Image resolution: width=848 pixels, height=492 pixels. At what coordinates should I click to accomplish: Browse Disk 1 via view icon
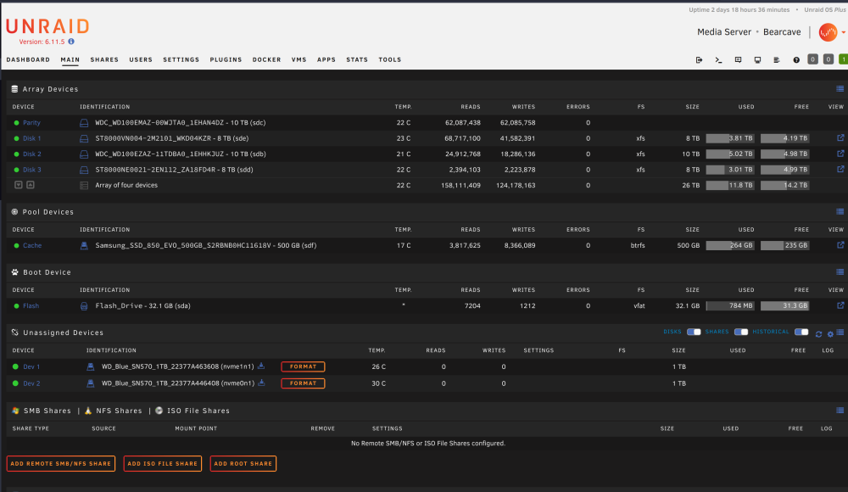pos(840,138)
